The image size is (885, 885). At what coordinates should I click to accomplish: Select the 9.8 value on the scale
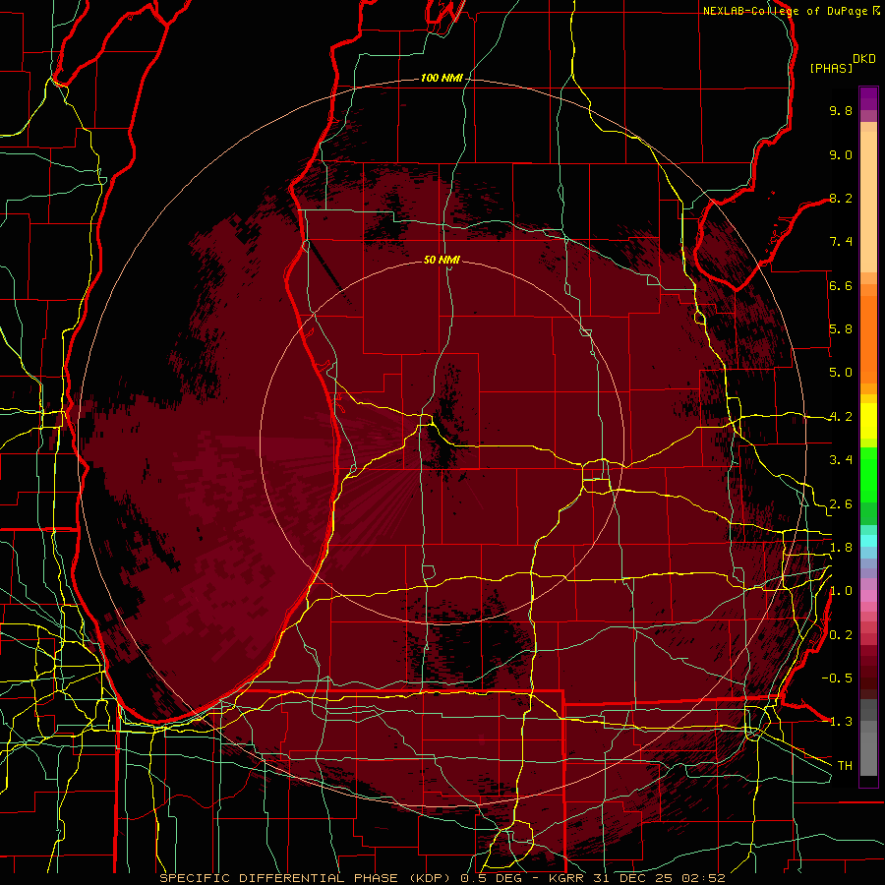point(841,110)
